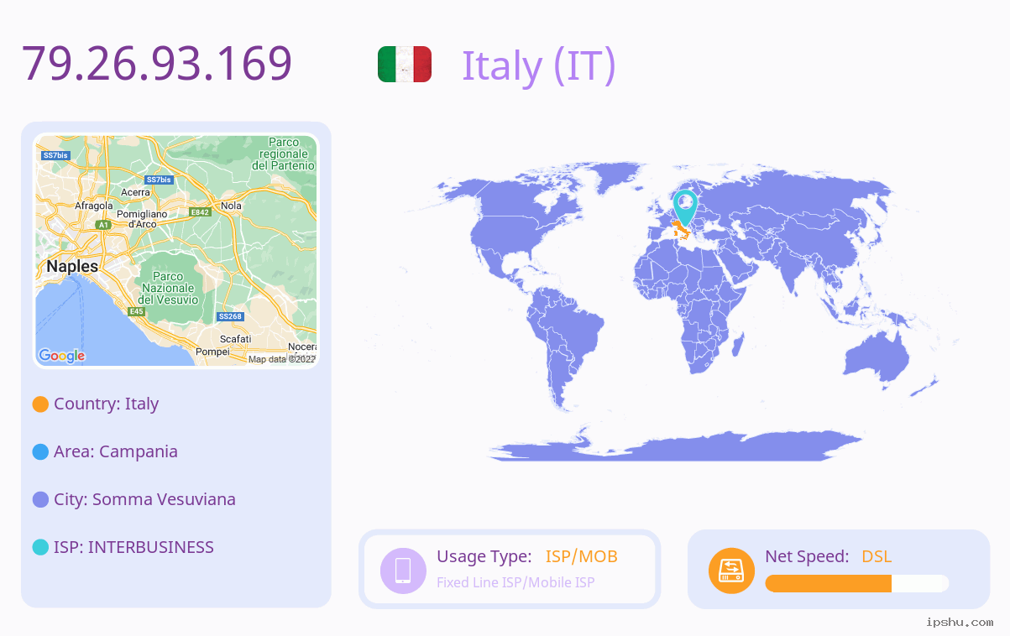Click highlighted Italy on the world map
The width and height of the screenshot is (1010, 636).
point(679,230)
